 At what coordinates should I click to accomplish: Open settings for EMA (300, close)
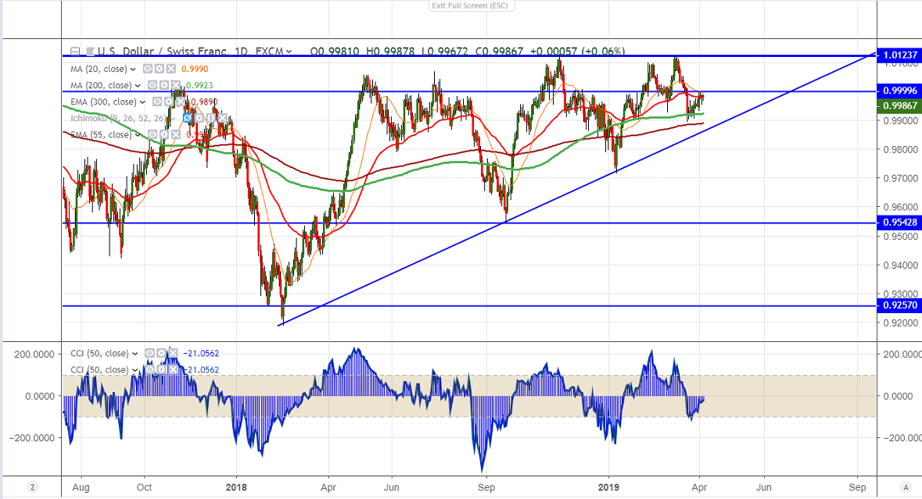[169, 102]
